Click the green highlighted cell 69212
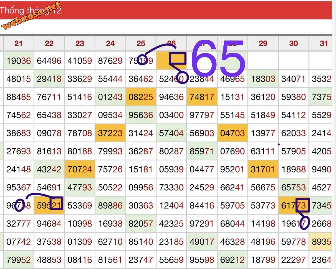The width and height of the screenshot is (336, 269). (232, 260)
